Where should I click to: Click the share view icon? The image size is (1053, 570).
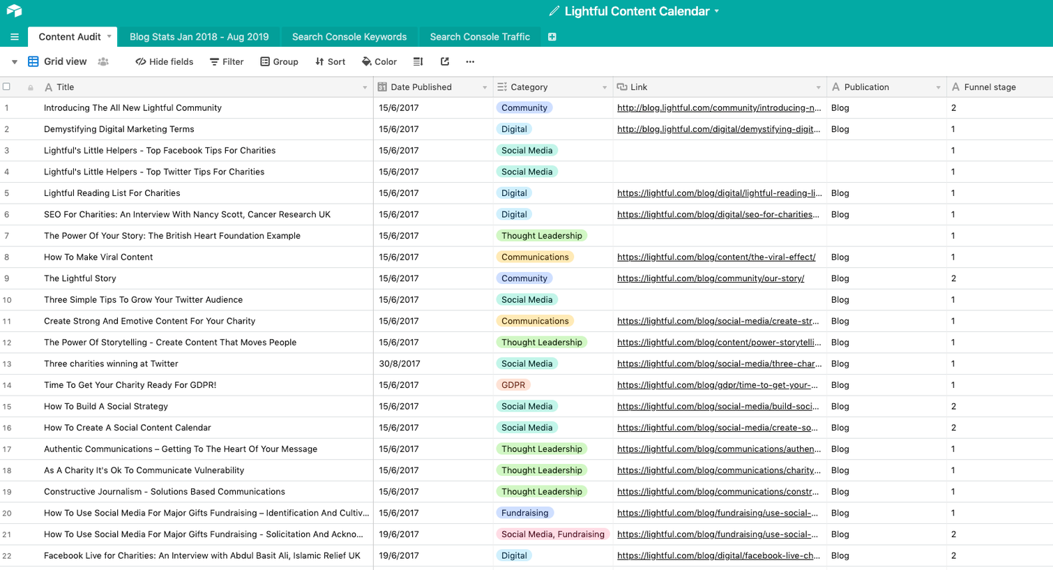coord(445,61)
